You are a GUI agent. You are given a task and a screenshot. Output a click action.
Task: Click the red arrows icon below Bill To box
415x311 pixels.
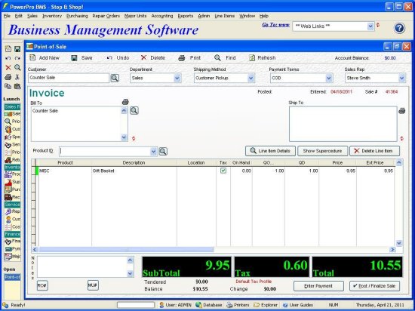point(134,138)
